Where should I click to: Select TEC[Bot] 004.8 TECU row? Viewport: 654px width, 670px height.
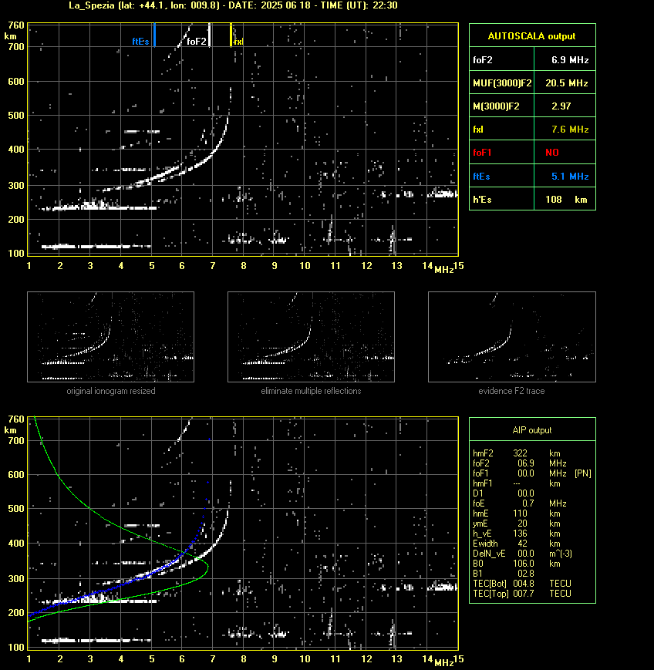522,584
